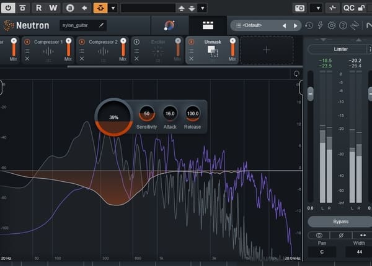Click the input gain fader handle
The image size is (372, 266).
(311, 94)
